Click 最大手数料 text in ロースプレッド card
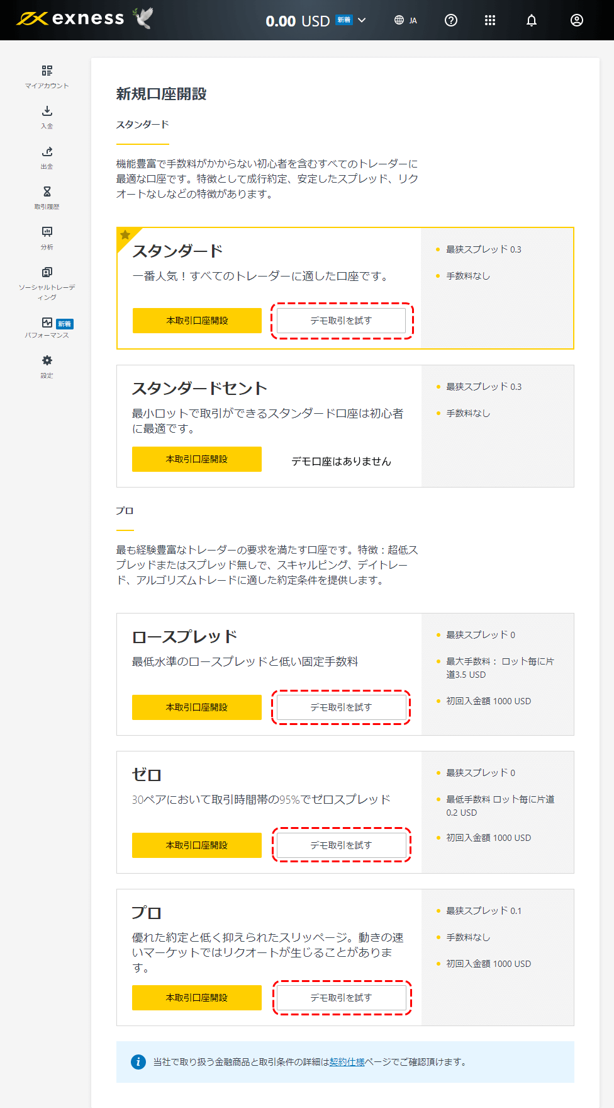The image size is (614, 1108). click(500, 668)
